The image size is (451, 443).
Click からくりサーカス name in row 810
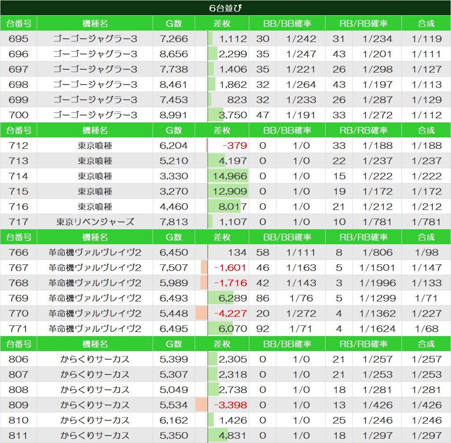(95, 420)
